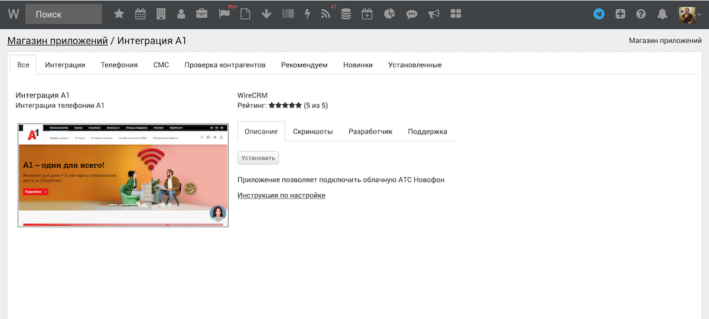Viewport: 709px width, 319px height.
Task: Open the Скриншоты tab
Action: 313,131
